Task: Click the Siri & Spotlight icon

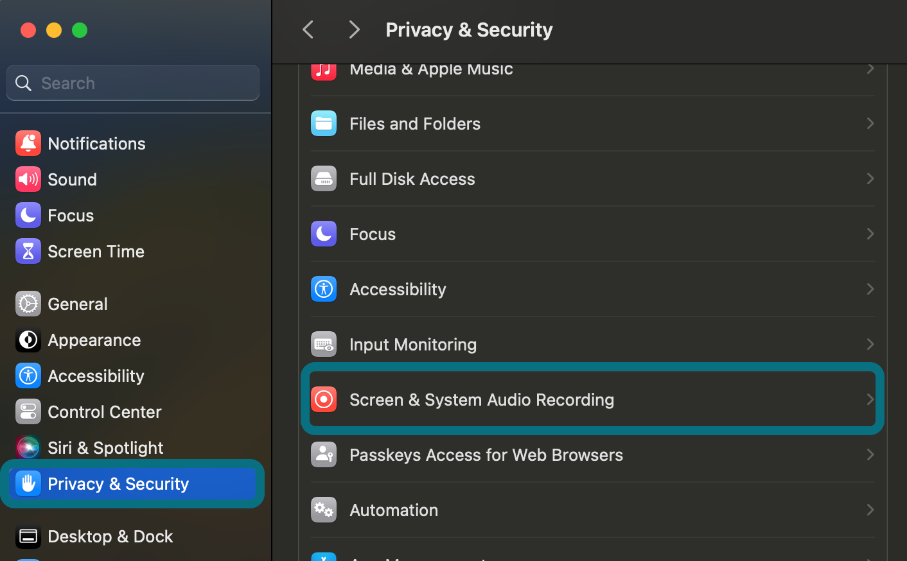Action: tap(28, 447)
